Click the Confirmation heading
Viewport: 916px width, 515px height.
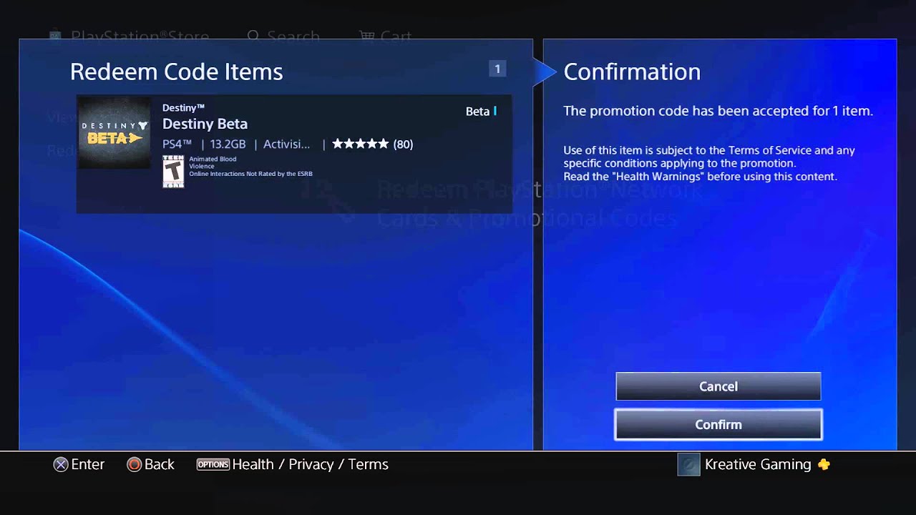[x=632, y=72]
